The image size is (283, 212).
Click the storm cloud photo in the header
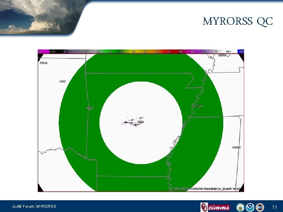tap(40, 17)
